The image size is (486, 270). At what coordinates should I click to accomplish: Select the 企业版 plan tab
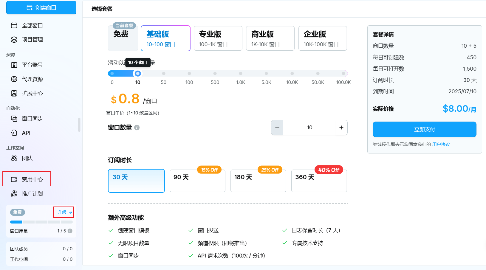(322, 38)
